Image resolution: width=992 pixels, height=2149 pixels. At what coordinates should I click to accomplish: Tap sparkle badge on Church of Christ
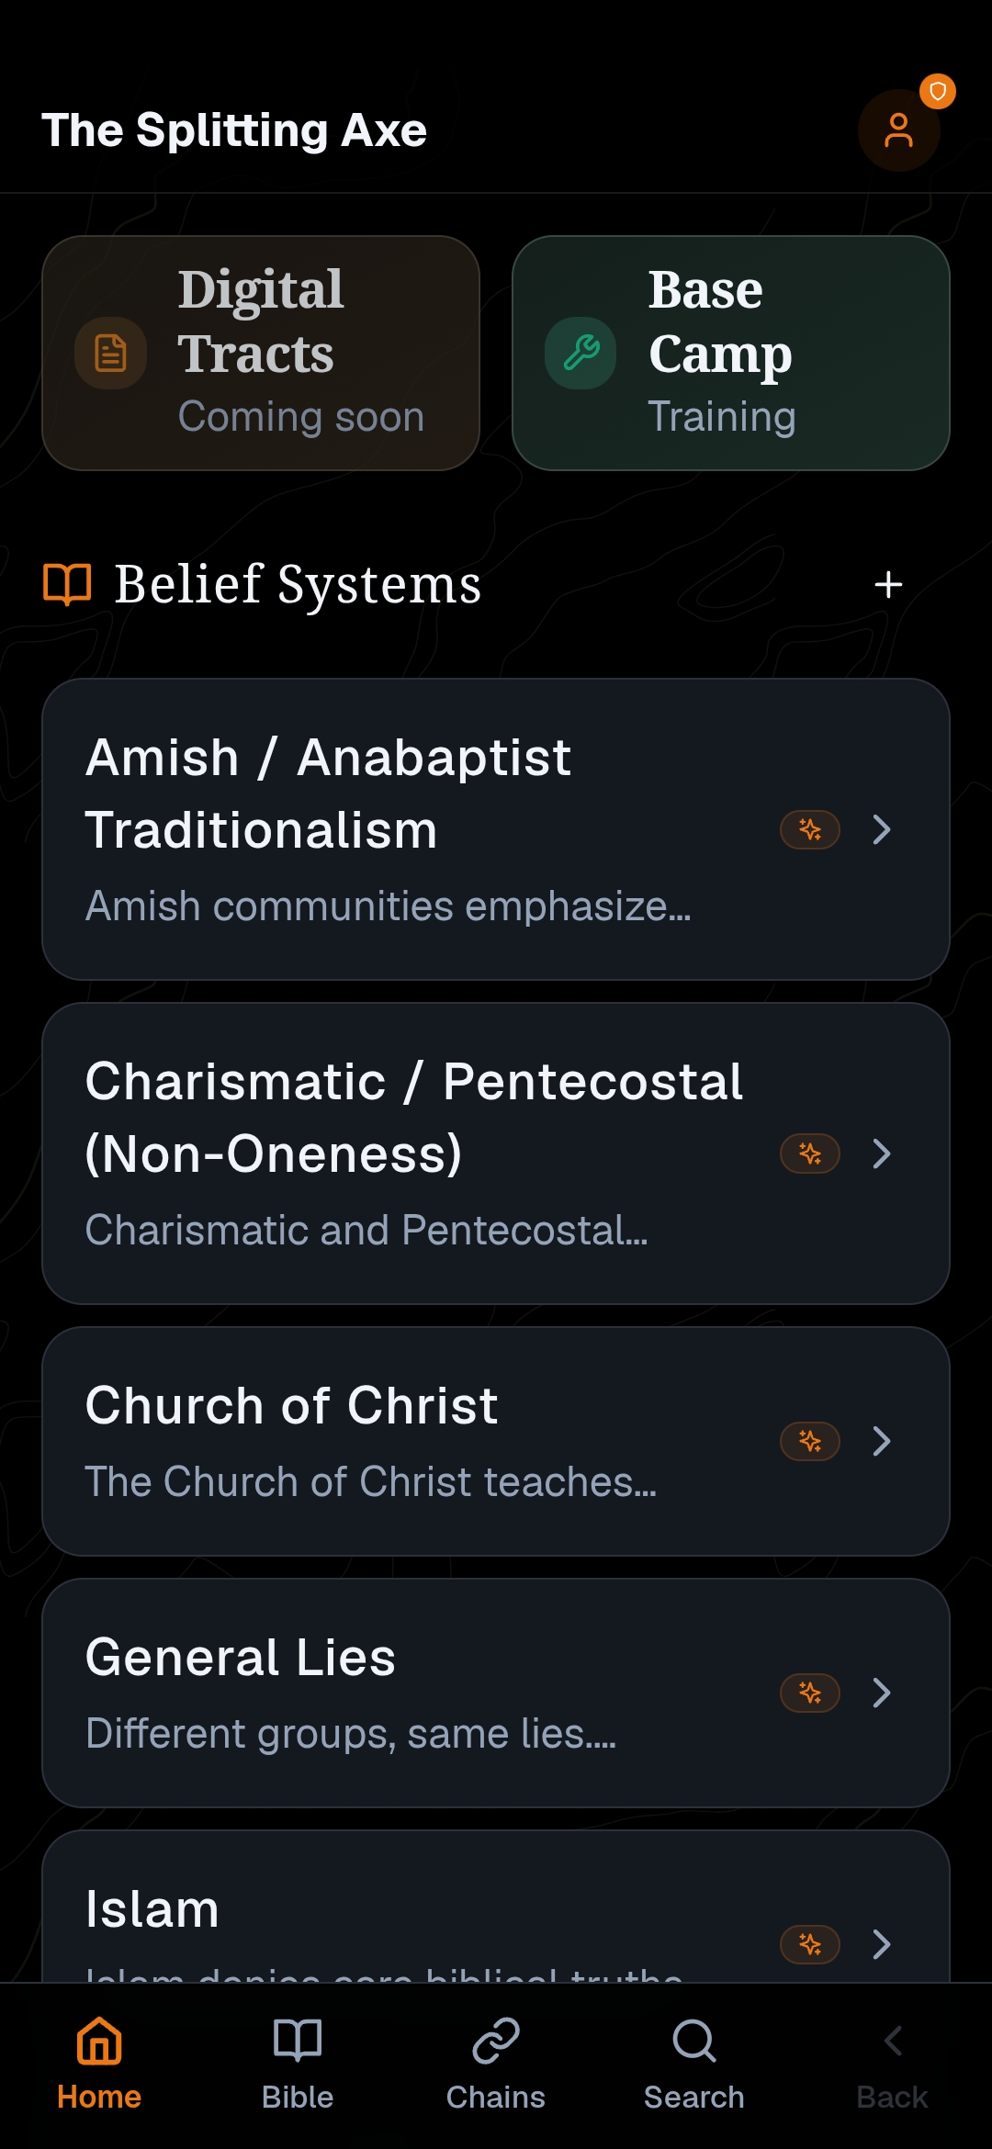click(809, 1441)
